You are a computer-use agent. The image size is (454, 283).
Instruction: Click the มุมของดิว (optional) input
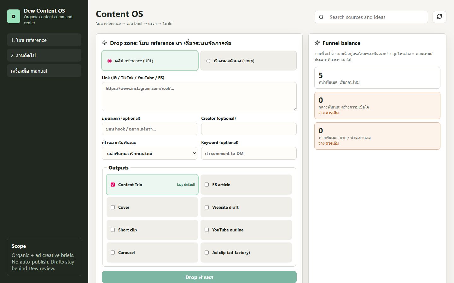coord(149,129)
